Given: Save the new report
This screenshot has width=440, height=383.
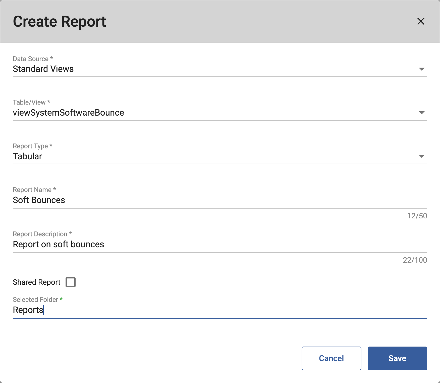Looking at the screenshot, I should point(397,358).
